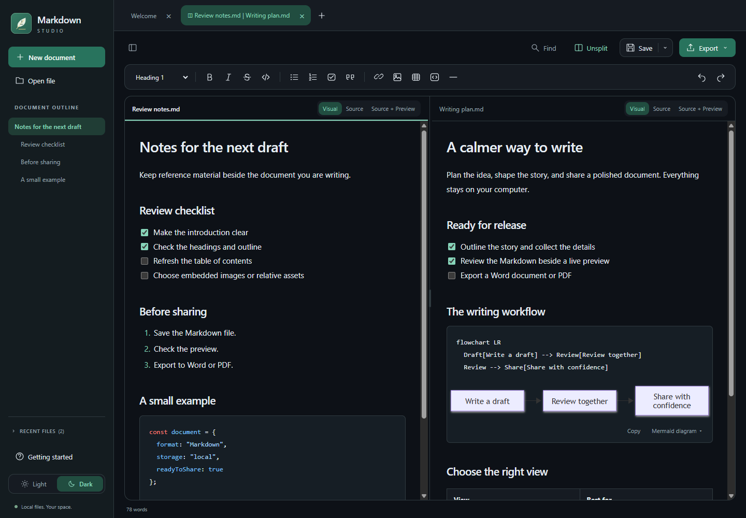Open the Heading 1 style dropdown
This screenshot has height=518, width=746.
coord(161,77)
